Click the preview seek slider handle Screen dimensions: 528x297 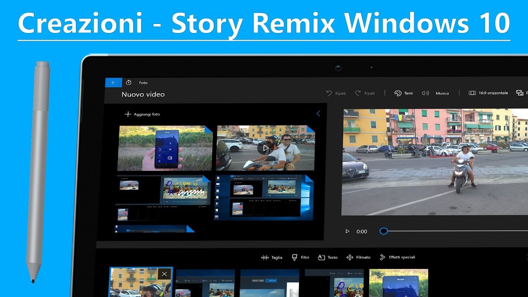coord(384,231)
